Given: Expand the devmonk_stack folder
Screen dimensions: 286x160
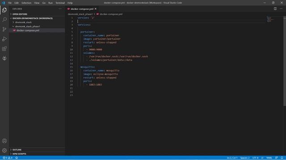Looking at the screenshot, I should 37,22.
